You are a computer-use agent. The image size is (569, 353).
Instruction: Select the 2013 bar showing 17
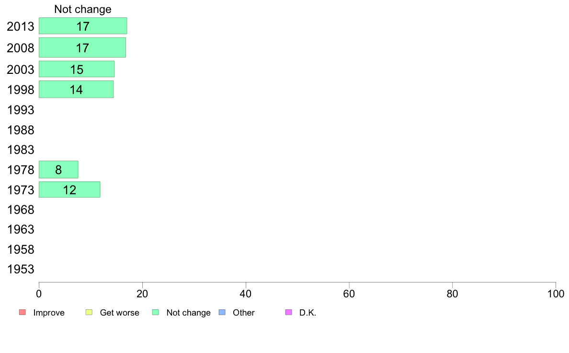(83, 26)
